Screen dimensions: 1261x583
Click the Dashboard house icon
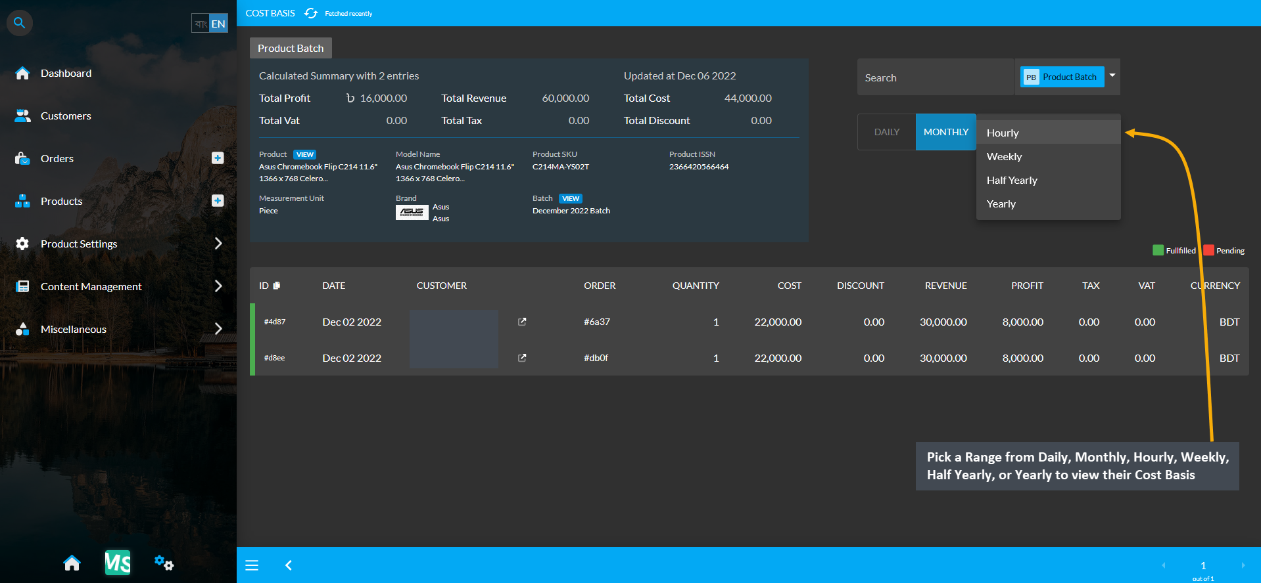click(x=22, y=73)
